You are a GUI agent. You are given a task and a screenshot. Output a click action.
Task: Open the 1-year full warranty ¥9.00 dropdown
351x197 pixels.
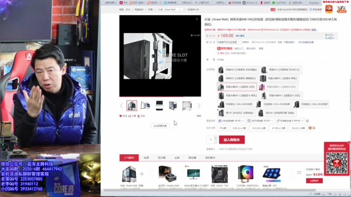(x=231, y=120)
